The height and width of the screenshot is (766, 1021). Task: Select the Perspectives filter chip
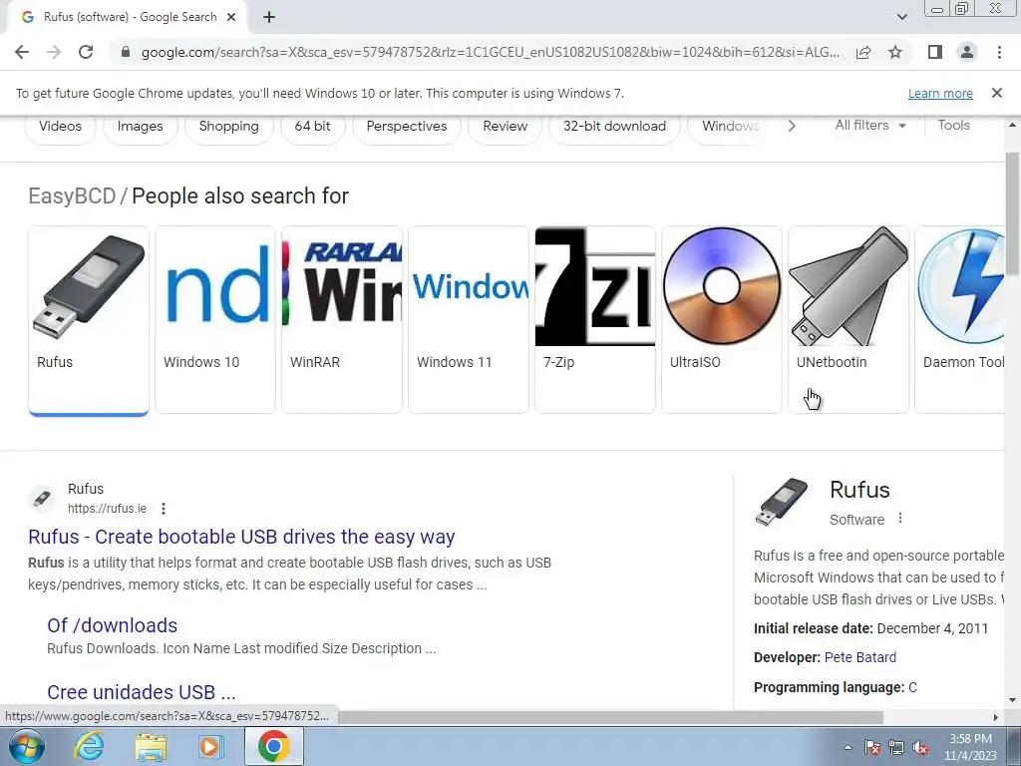(407, 127)
